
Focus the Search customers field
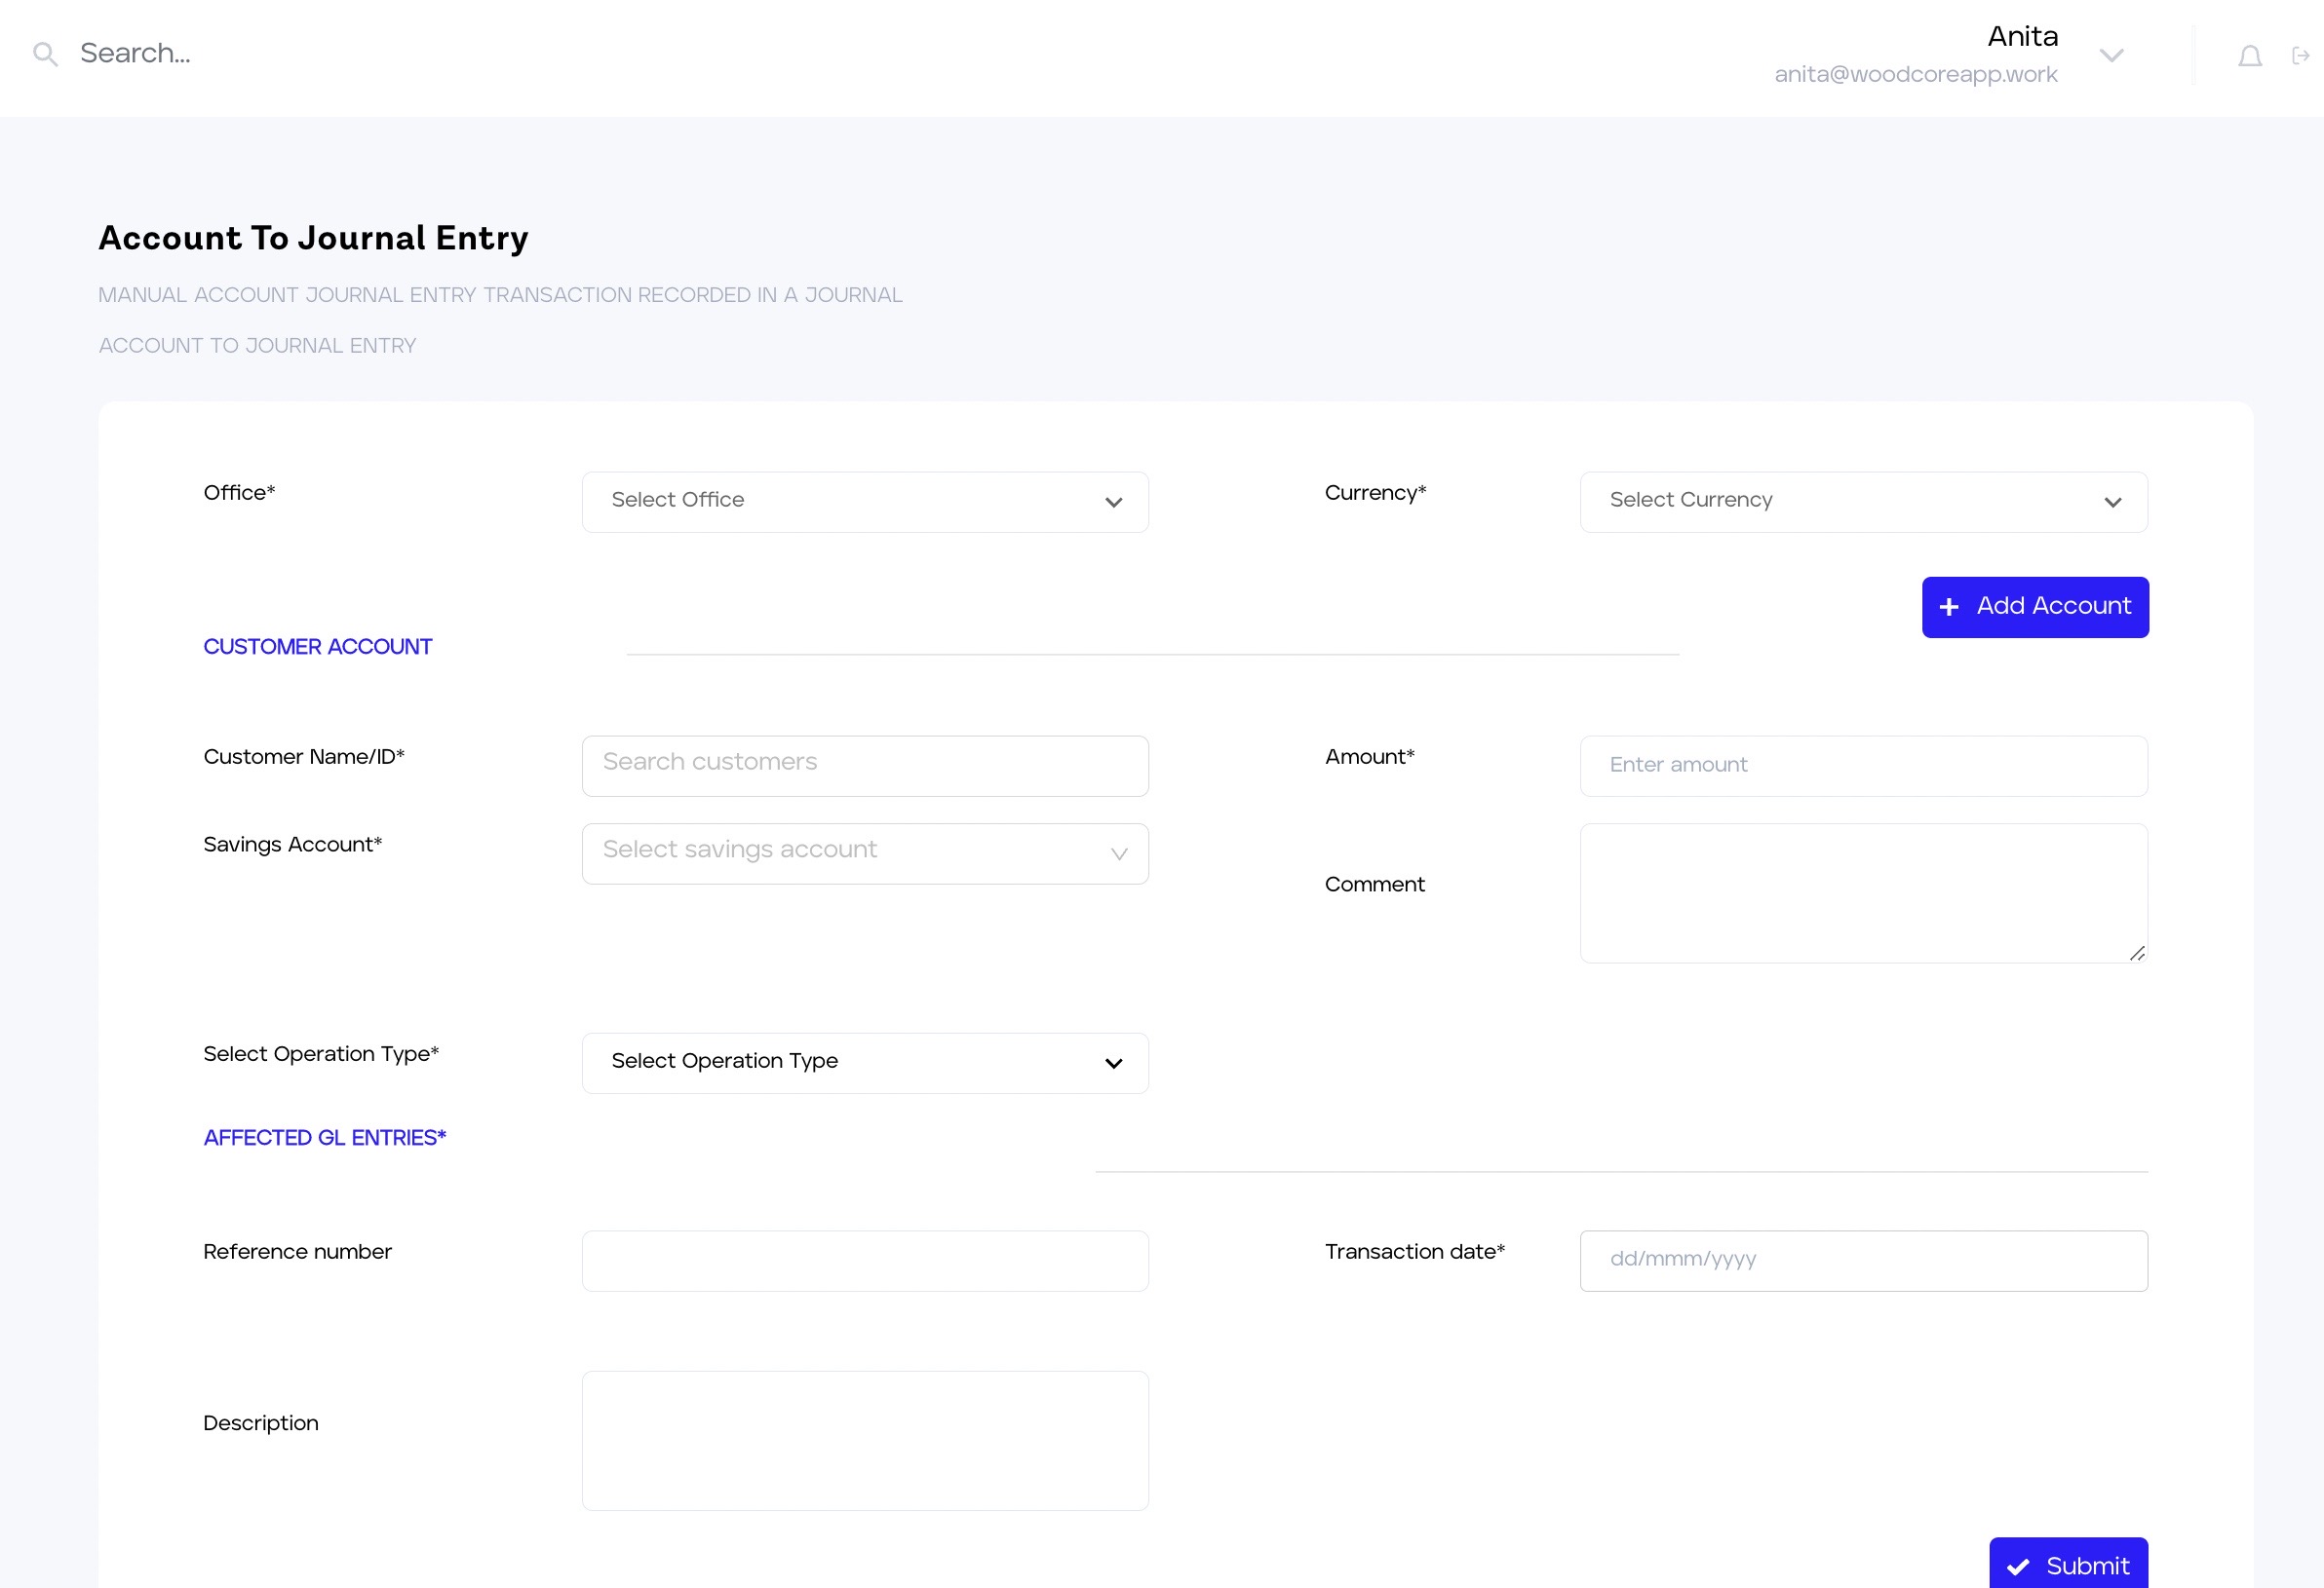(864, 766)
